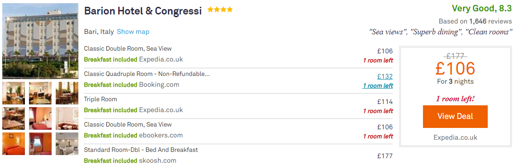View the last grey dining room thumbnail

click(x=67, y=144)
